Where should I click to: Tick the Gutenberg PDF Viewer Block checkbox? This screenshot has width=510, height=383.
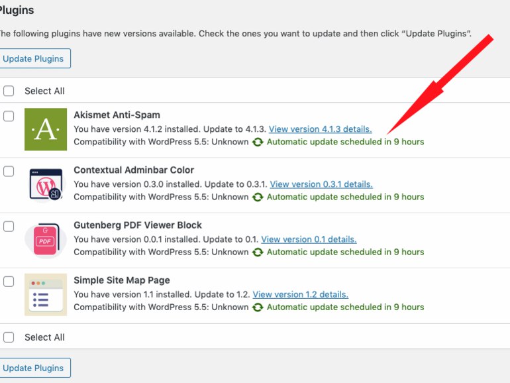(9, 226)
